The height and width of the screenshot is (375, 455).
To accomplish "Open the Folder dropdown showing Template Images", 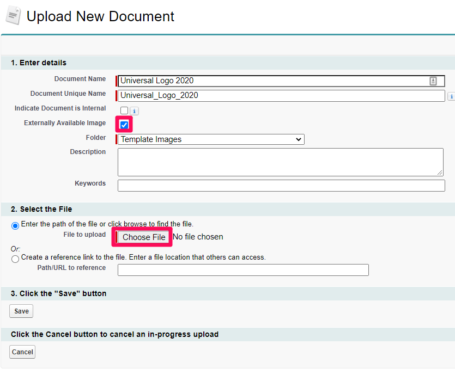I will 211,139.
